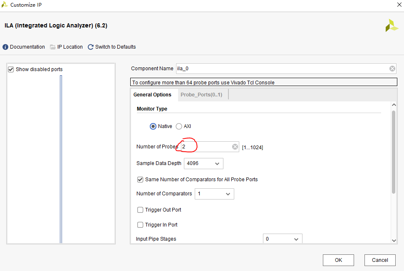Click the [1...1024] range hint

click(x=253, y=148)
